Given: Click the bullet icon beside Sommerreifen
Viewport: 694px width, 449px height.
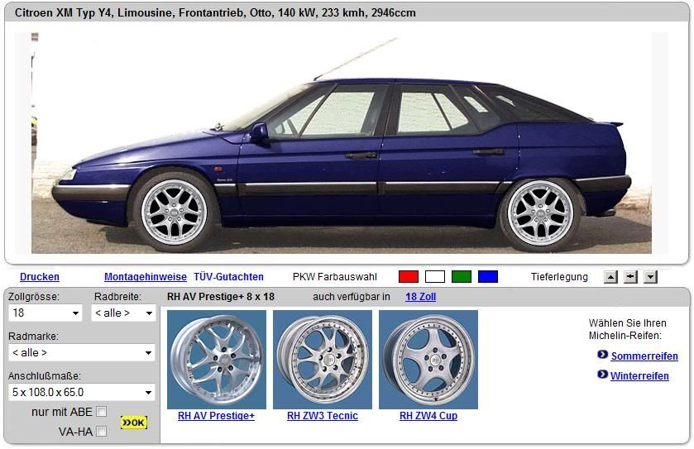Looking at the screenshot, I should [x=602, y=355].
